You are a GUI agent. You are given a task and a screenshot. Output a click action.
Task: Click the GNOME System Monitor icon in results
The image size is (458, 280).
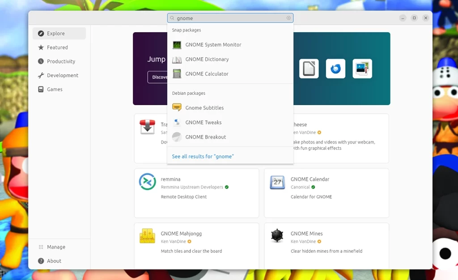[177, 45]
